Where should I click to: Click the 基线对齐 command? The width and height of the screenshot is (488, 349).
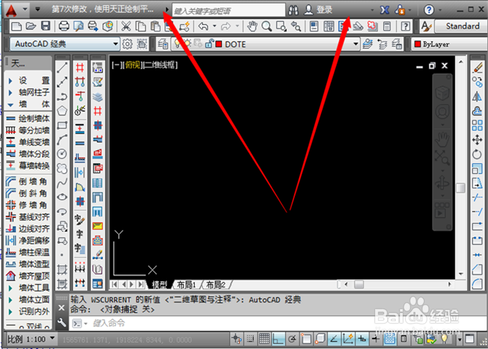(x=28, y=217)
